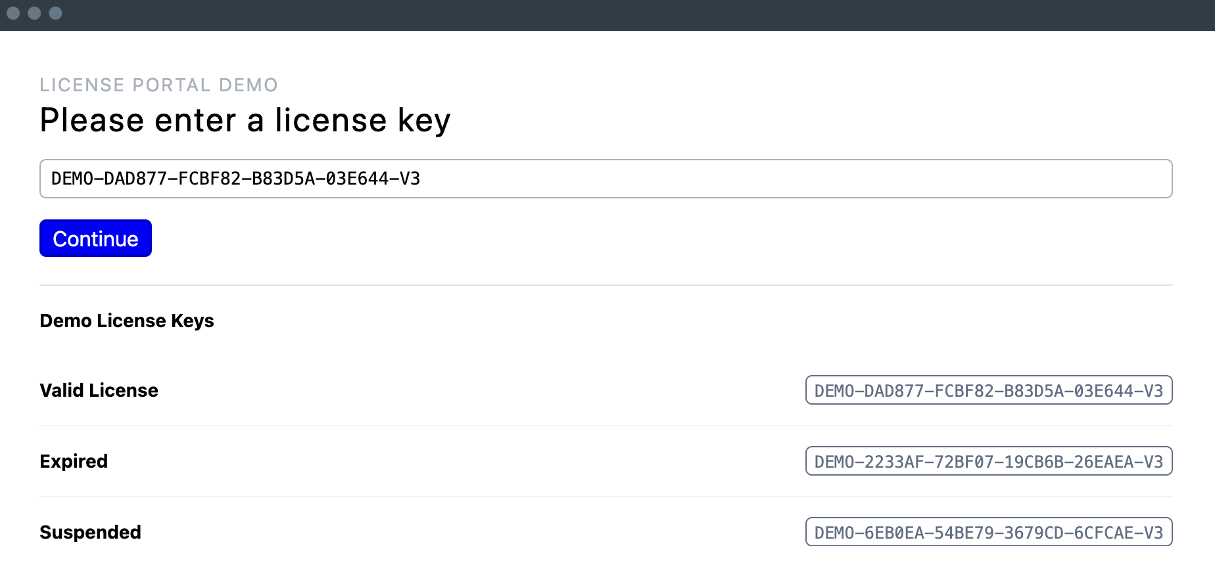The image size is (1215, 582).
Task: Click the LICENSE PORTAL DEMO label
Action: pyautogui.click(x=158, y=85)
